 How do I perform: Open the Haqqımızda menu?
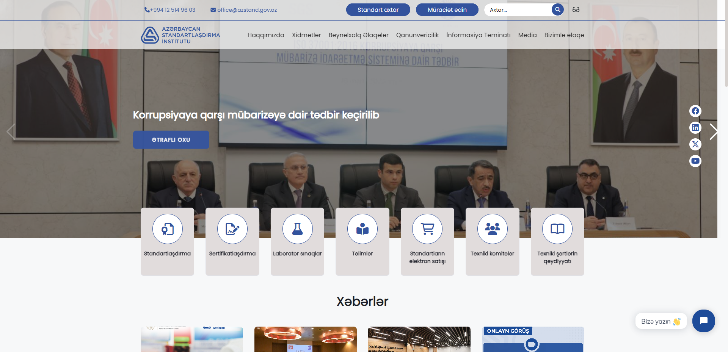(266, 35)
